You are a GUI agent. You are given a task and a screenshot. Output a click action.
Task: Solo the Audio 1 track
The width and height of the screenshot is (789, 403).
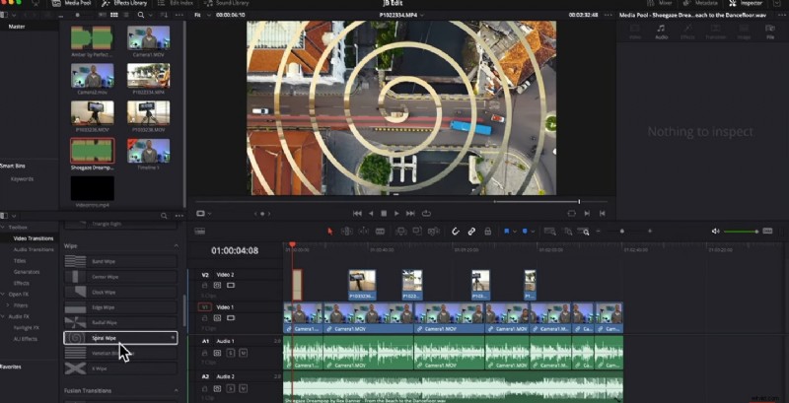(231, 354)
